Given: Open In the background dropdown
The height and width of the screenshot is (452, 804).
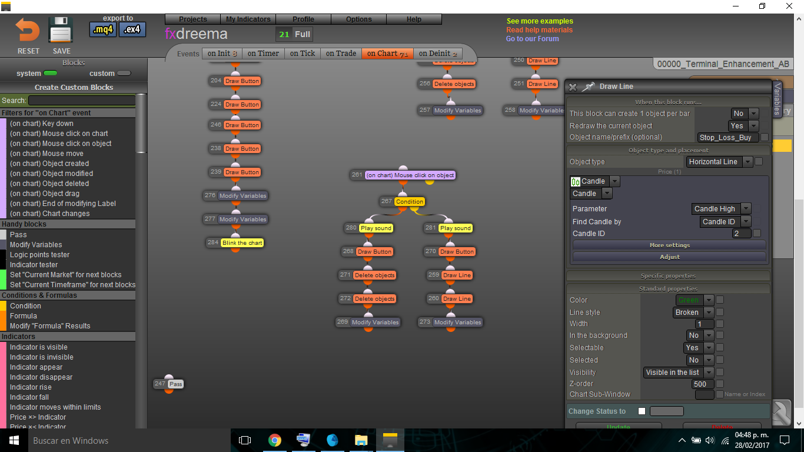Looking at the screenshot, I should click(700, 335).
